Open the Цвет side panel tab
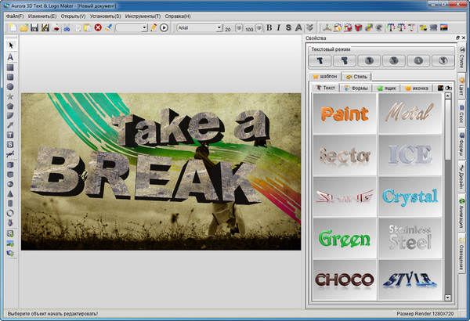This screenshot has height=321, width=470. 461,87
